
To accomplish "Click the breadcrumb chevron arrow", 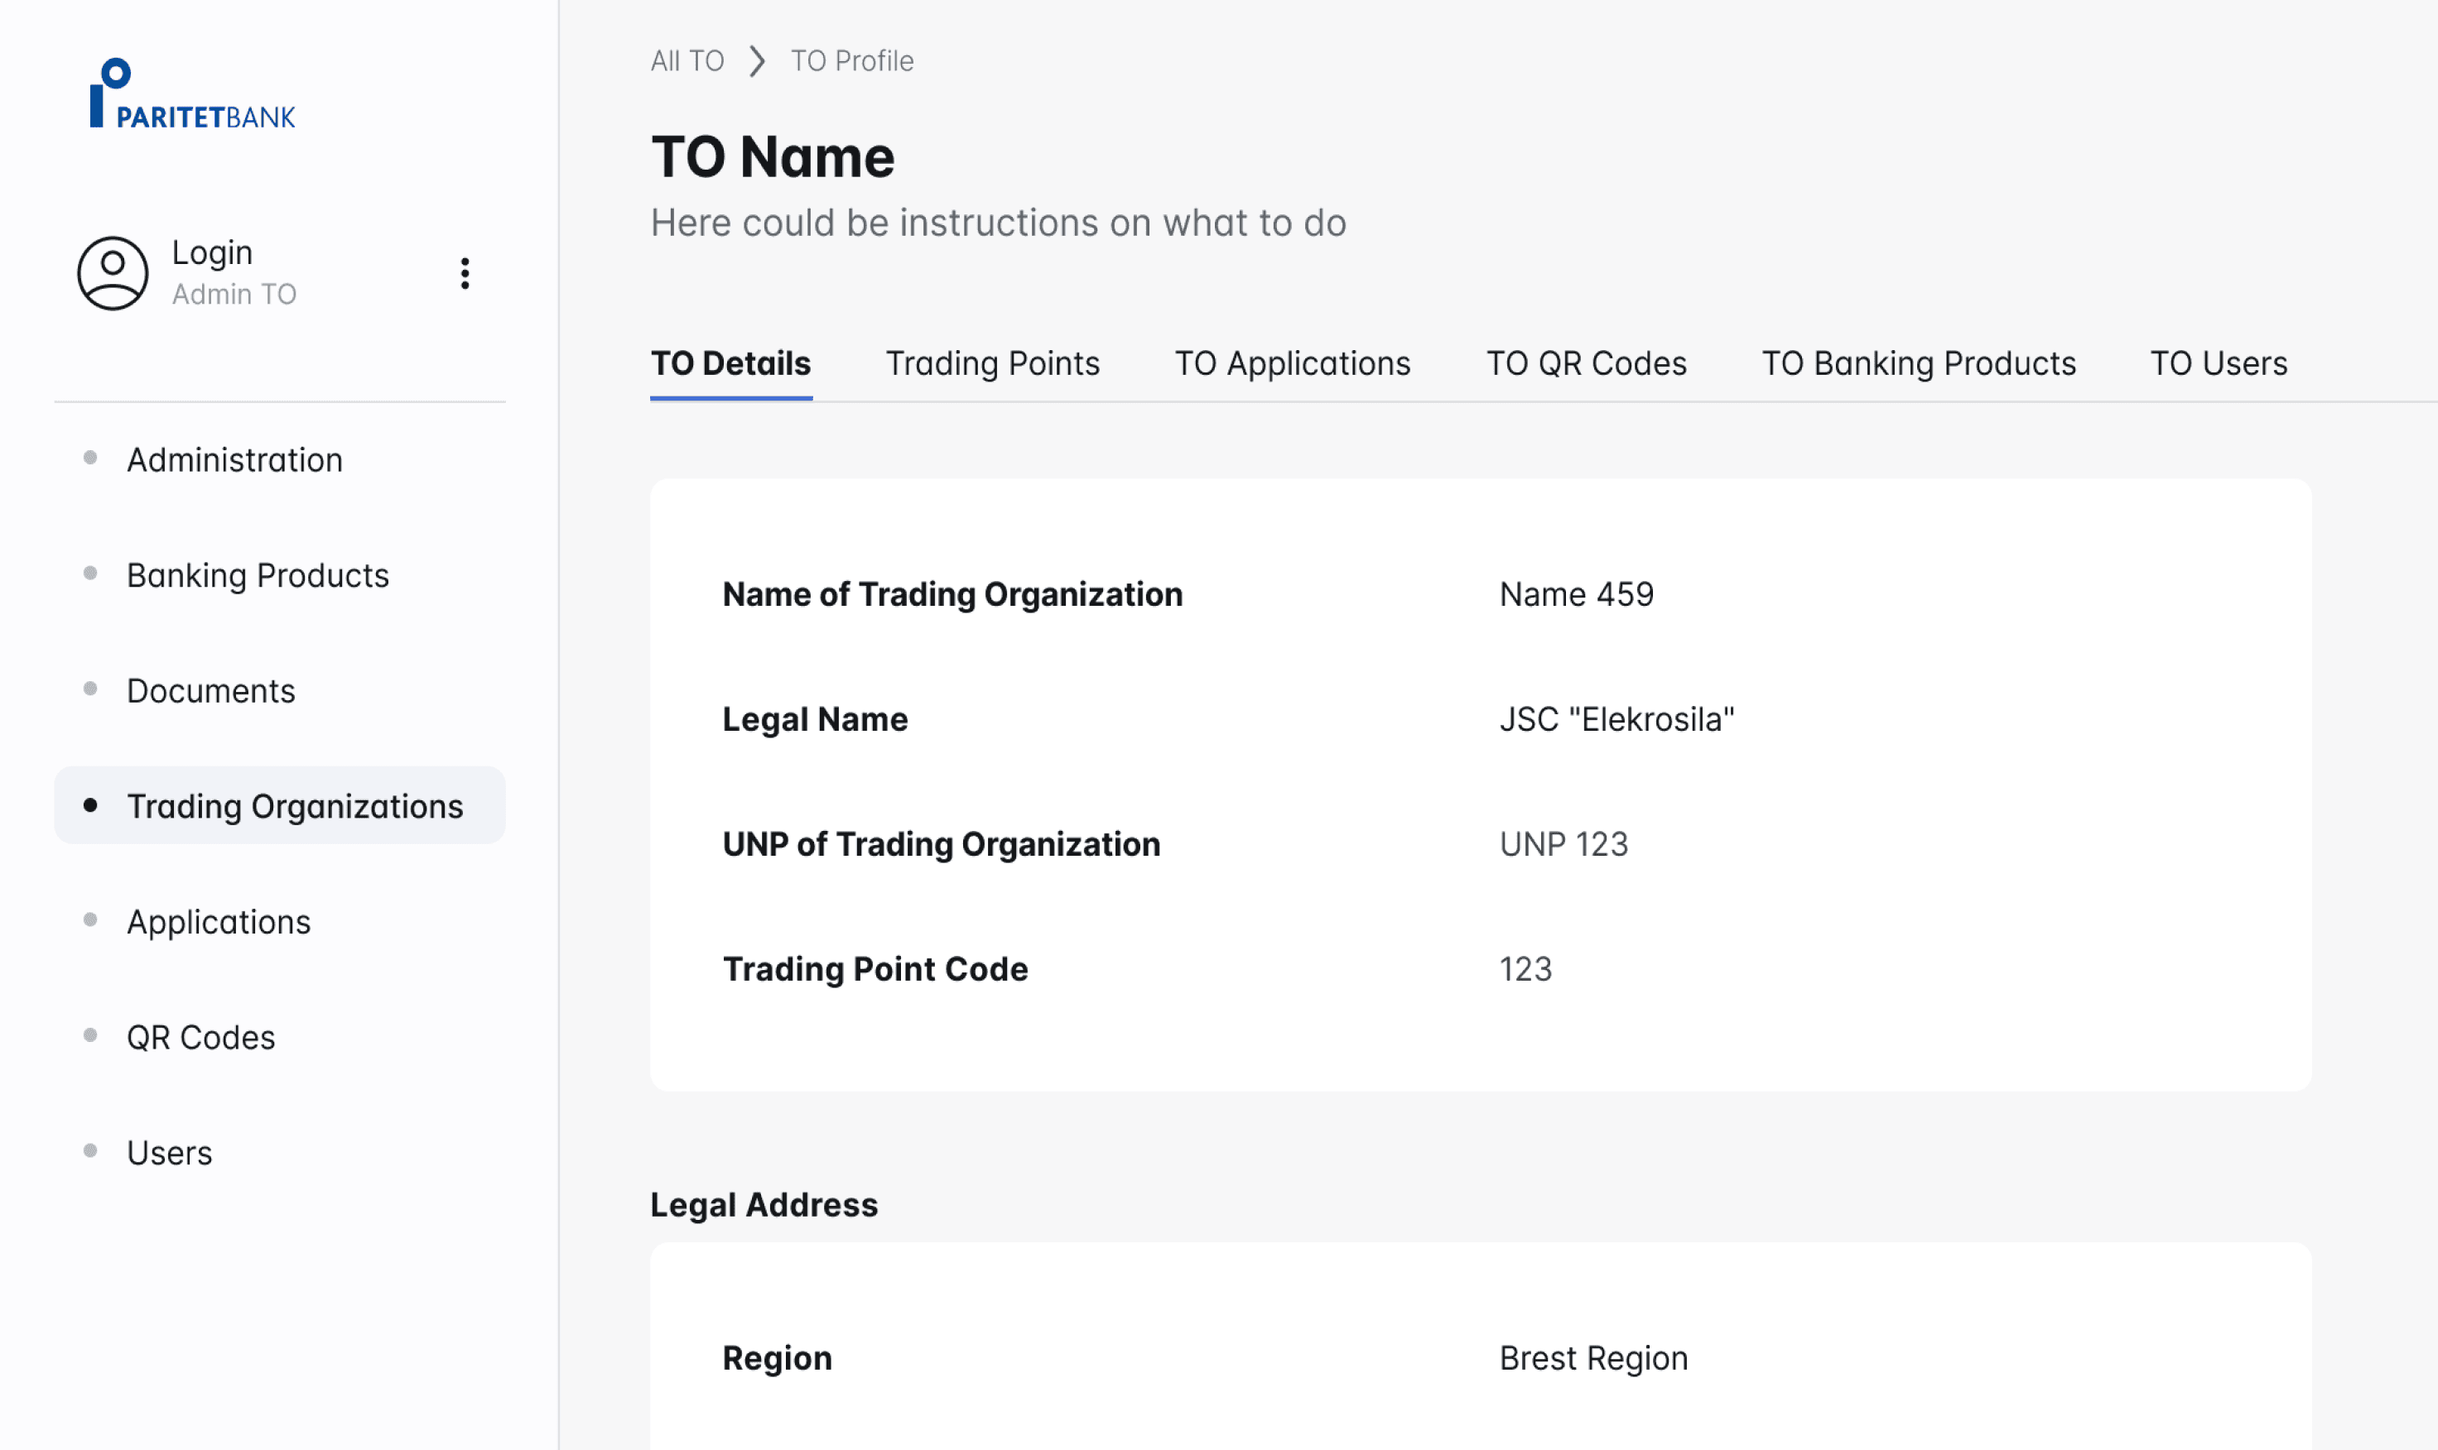I will tap(757, 60).
